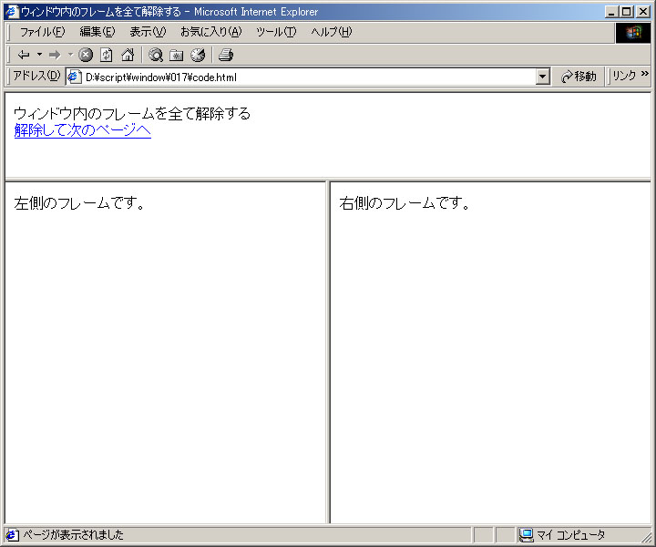
Task: Click the Refresh page icon
Action: click(107, 55)
